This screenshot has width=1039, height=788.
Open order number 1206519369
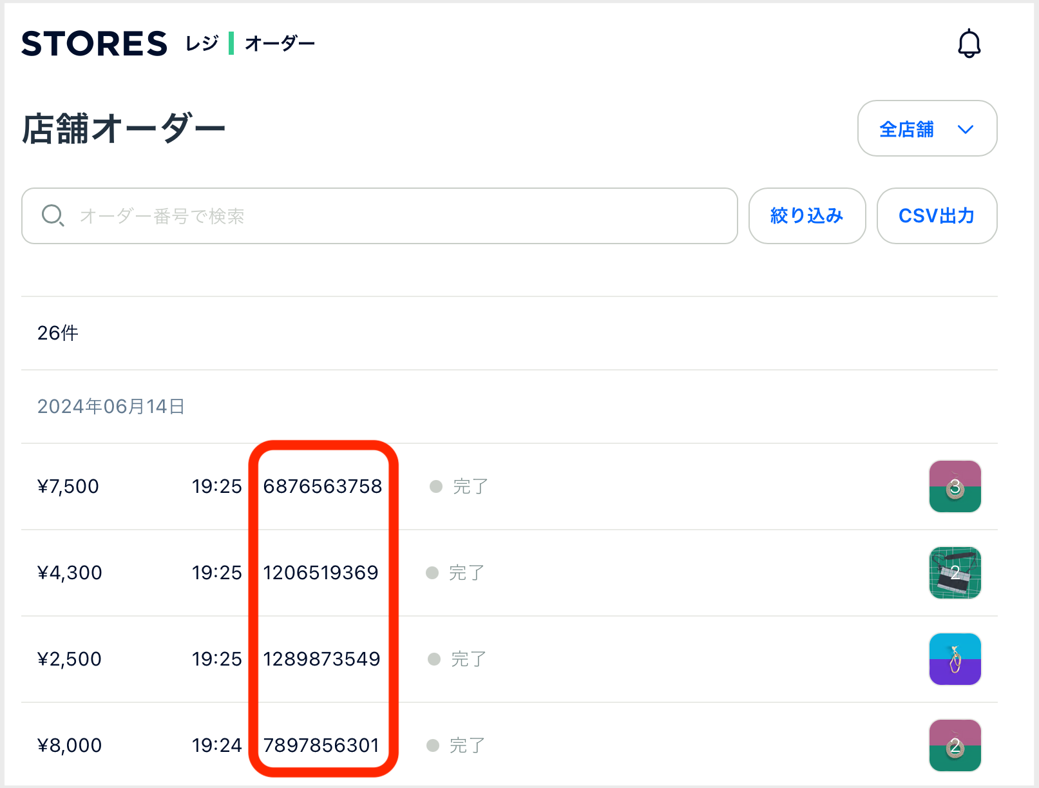coord(321,573)
